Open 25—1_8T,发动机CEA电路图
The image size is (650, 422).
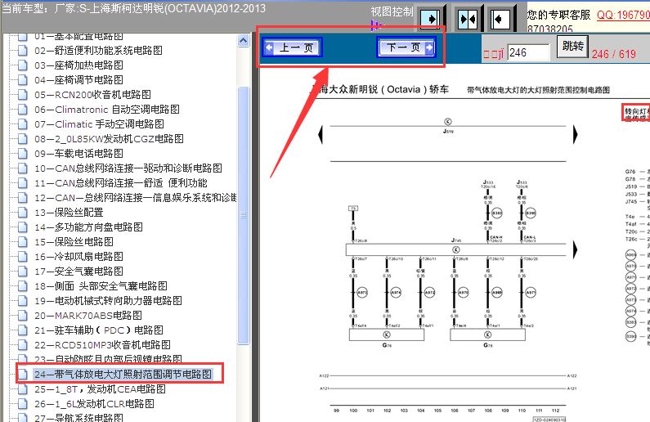point(100,388)
